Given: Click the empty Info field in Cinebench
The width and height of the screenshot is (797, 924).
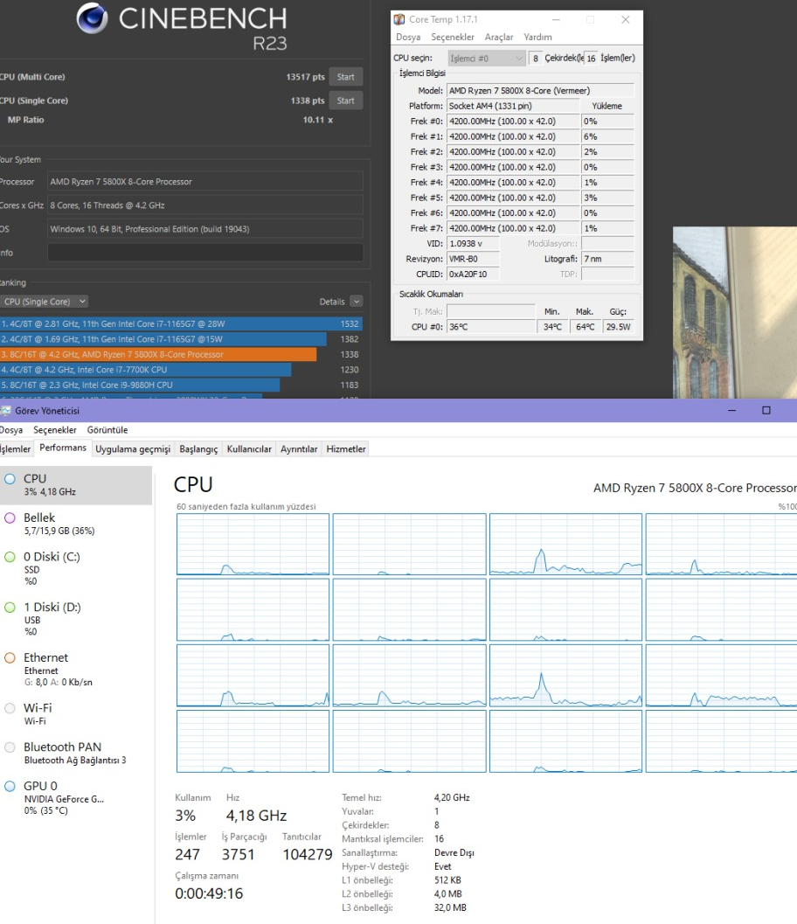Looking at the screenshot, I should coord(205,253).
